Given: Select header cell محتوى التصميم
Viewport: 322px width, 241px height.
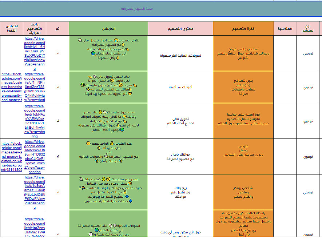Looking at the screenshot, I should coord(180,28).
